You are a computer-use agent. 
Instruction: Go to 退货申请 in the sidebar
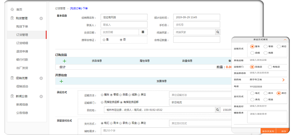(22, 51)
